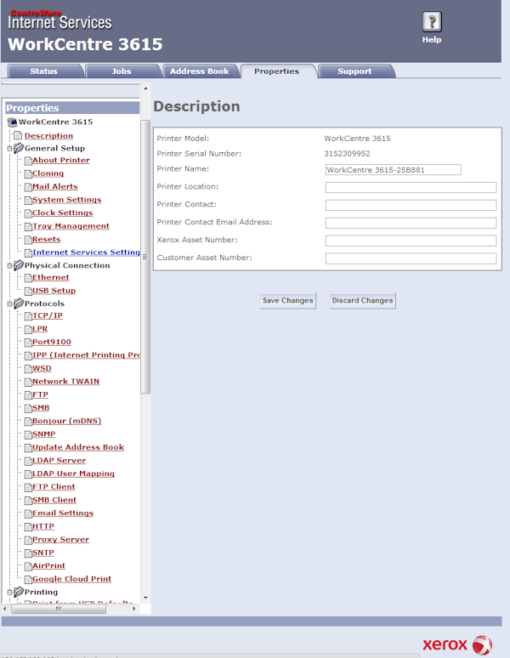Click the page icon next to Cloning

click(x=27, y=173)
